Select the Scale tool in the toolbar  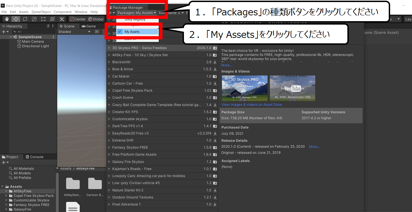pyautogui.click(x=34, y=19)
